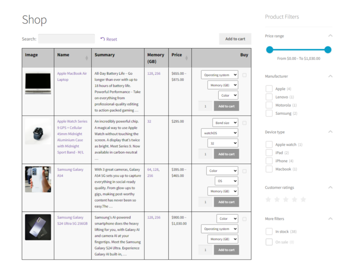
Task: Toggle the On sale checkbox
Action: pyautogui.click(x=269, y=242)
